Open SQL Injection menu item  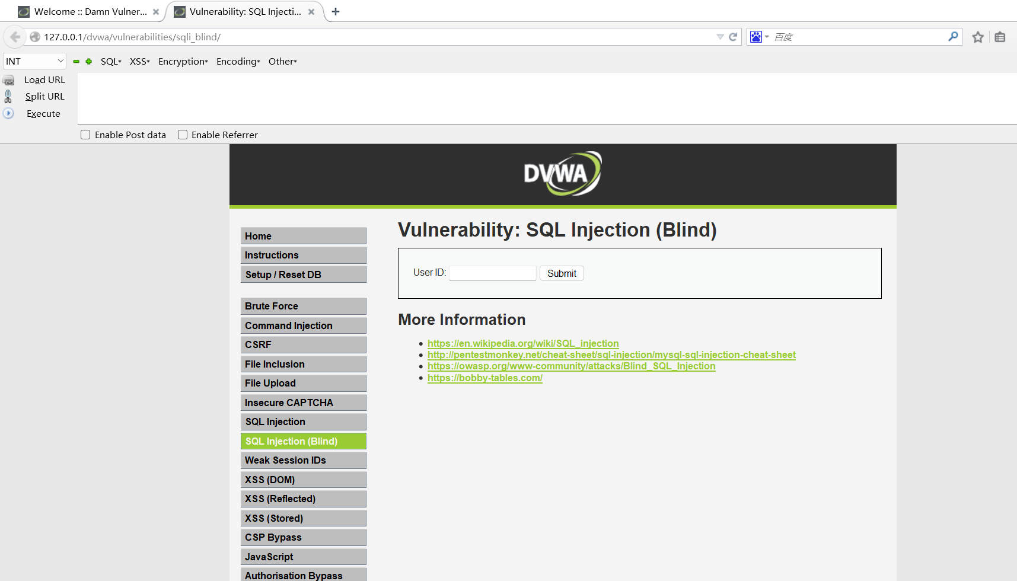pyautogui.click(x=304, y=422)
